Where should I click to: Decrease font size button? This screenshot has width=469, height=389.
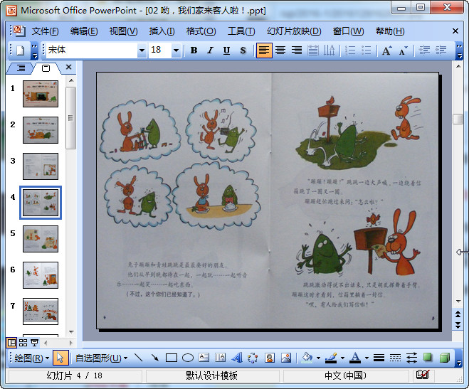click(x=404, y=50)
